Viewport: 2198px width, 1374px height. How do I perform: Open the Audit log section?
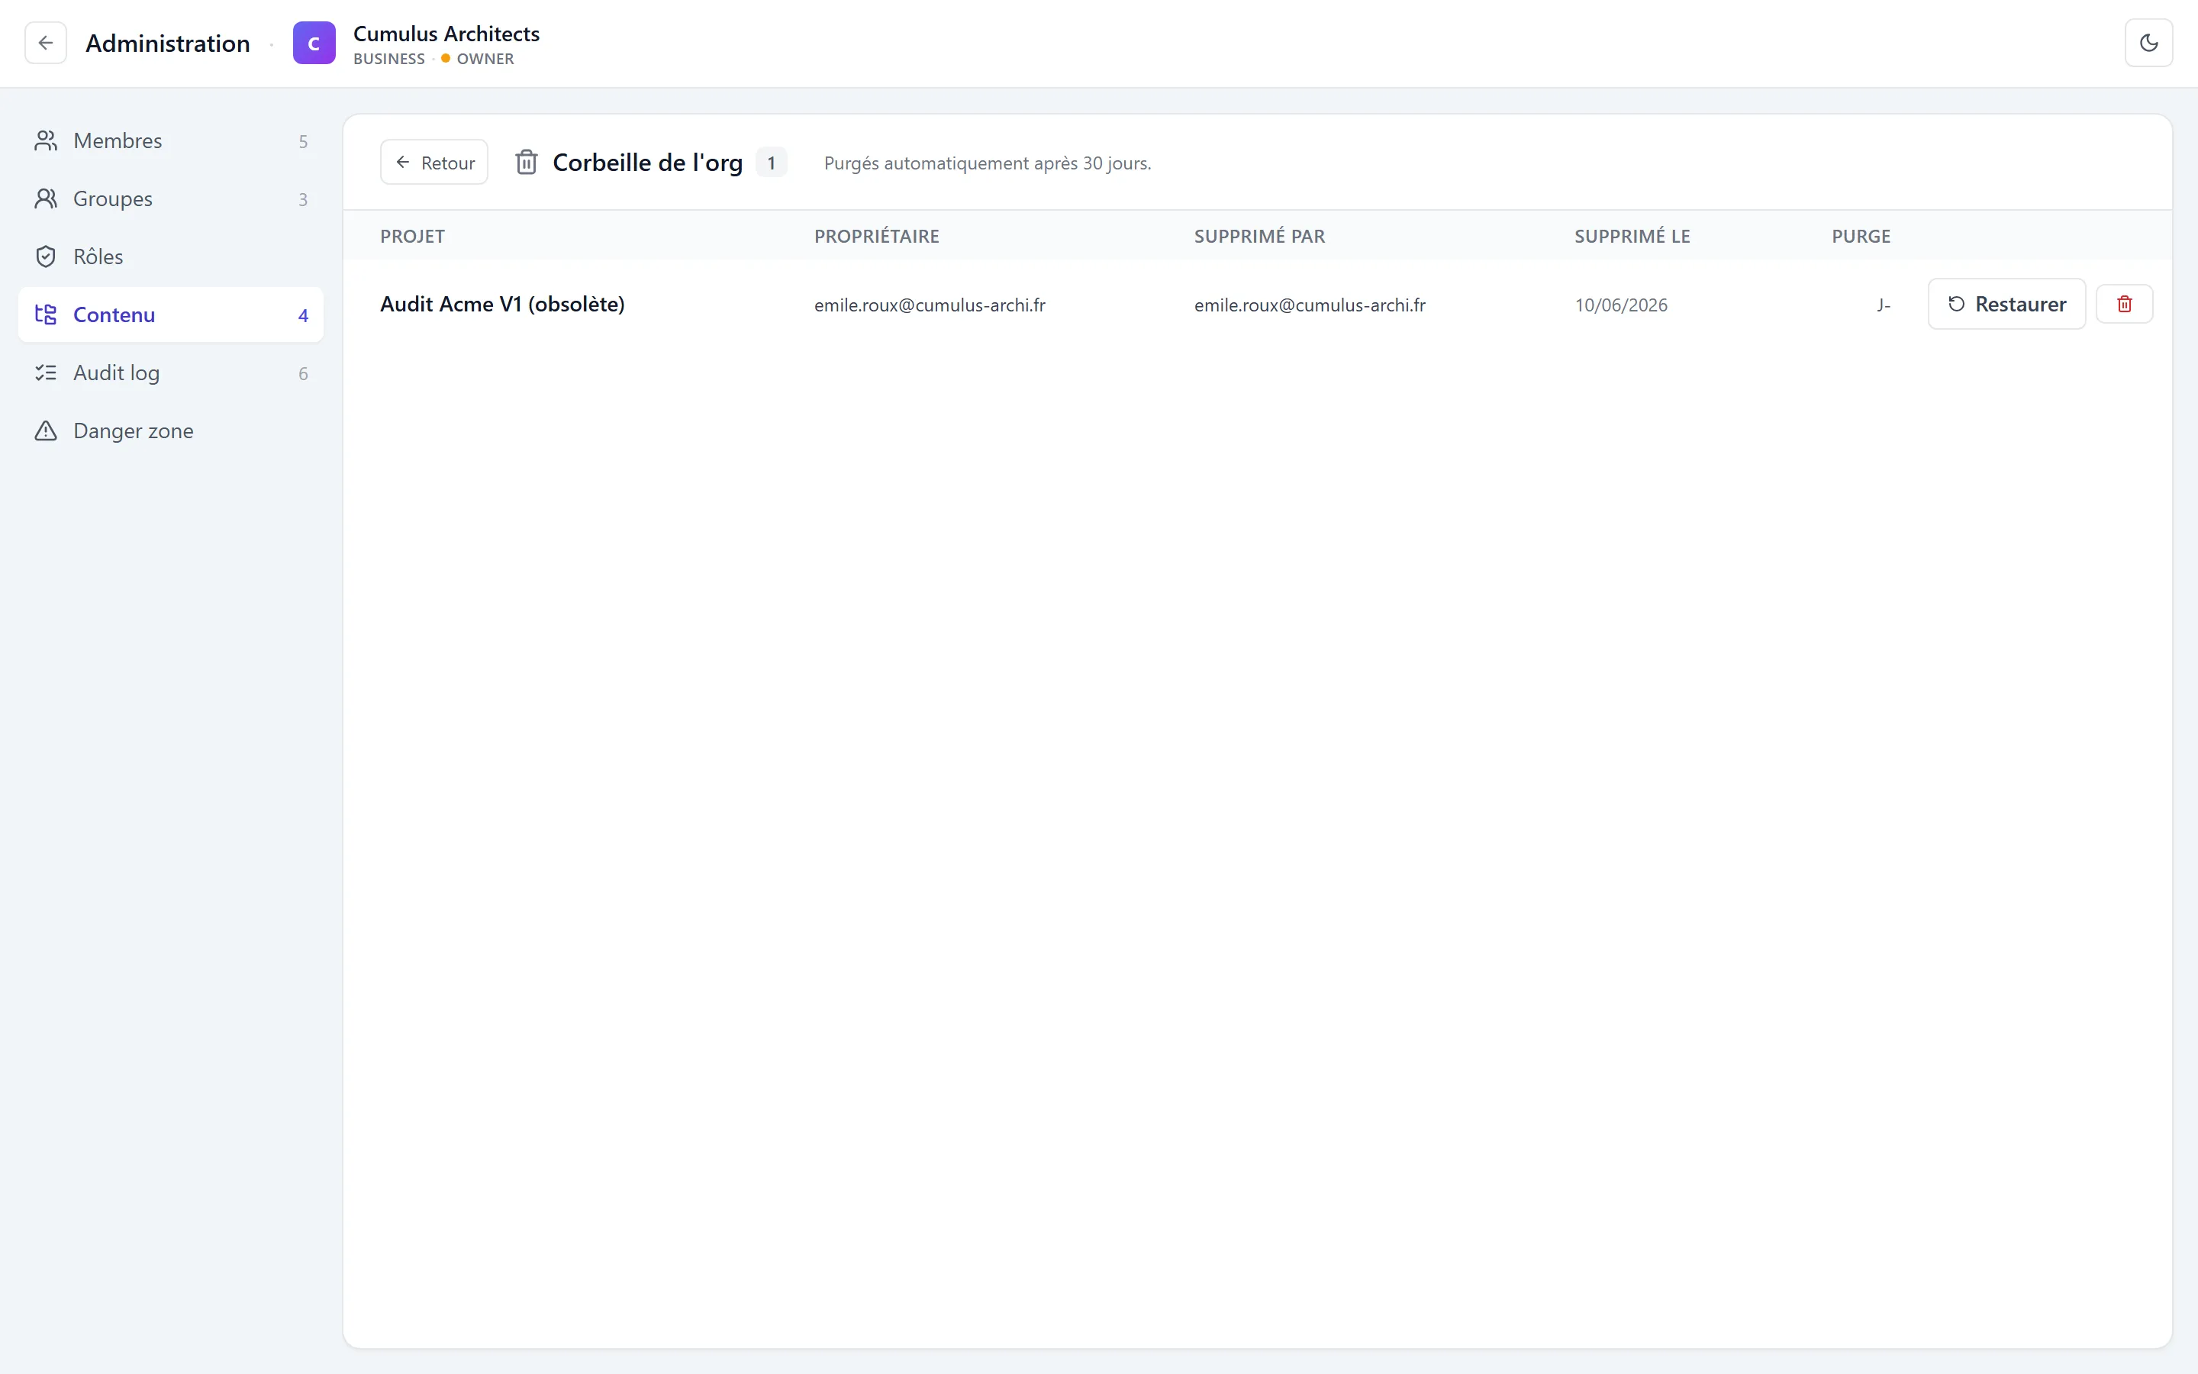[171, 373]
